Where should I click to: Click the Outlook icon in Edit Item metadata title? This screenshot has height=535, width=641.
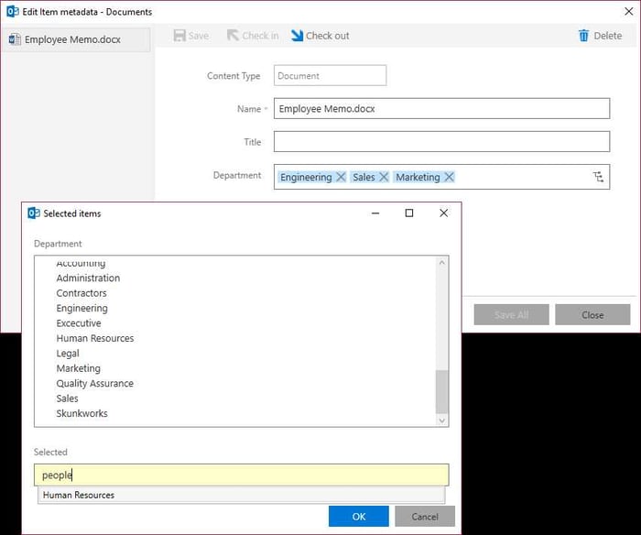[13, 12]
